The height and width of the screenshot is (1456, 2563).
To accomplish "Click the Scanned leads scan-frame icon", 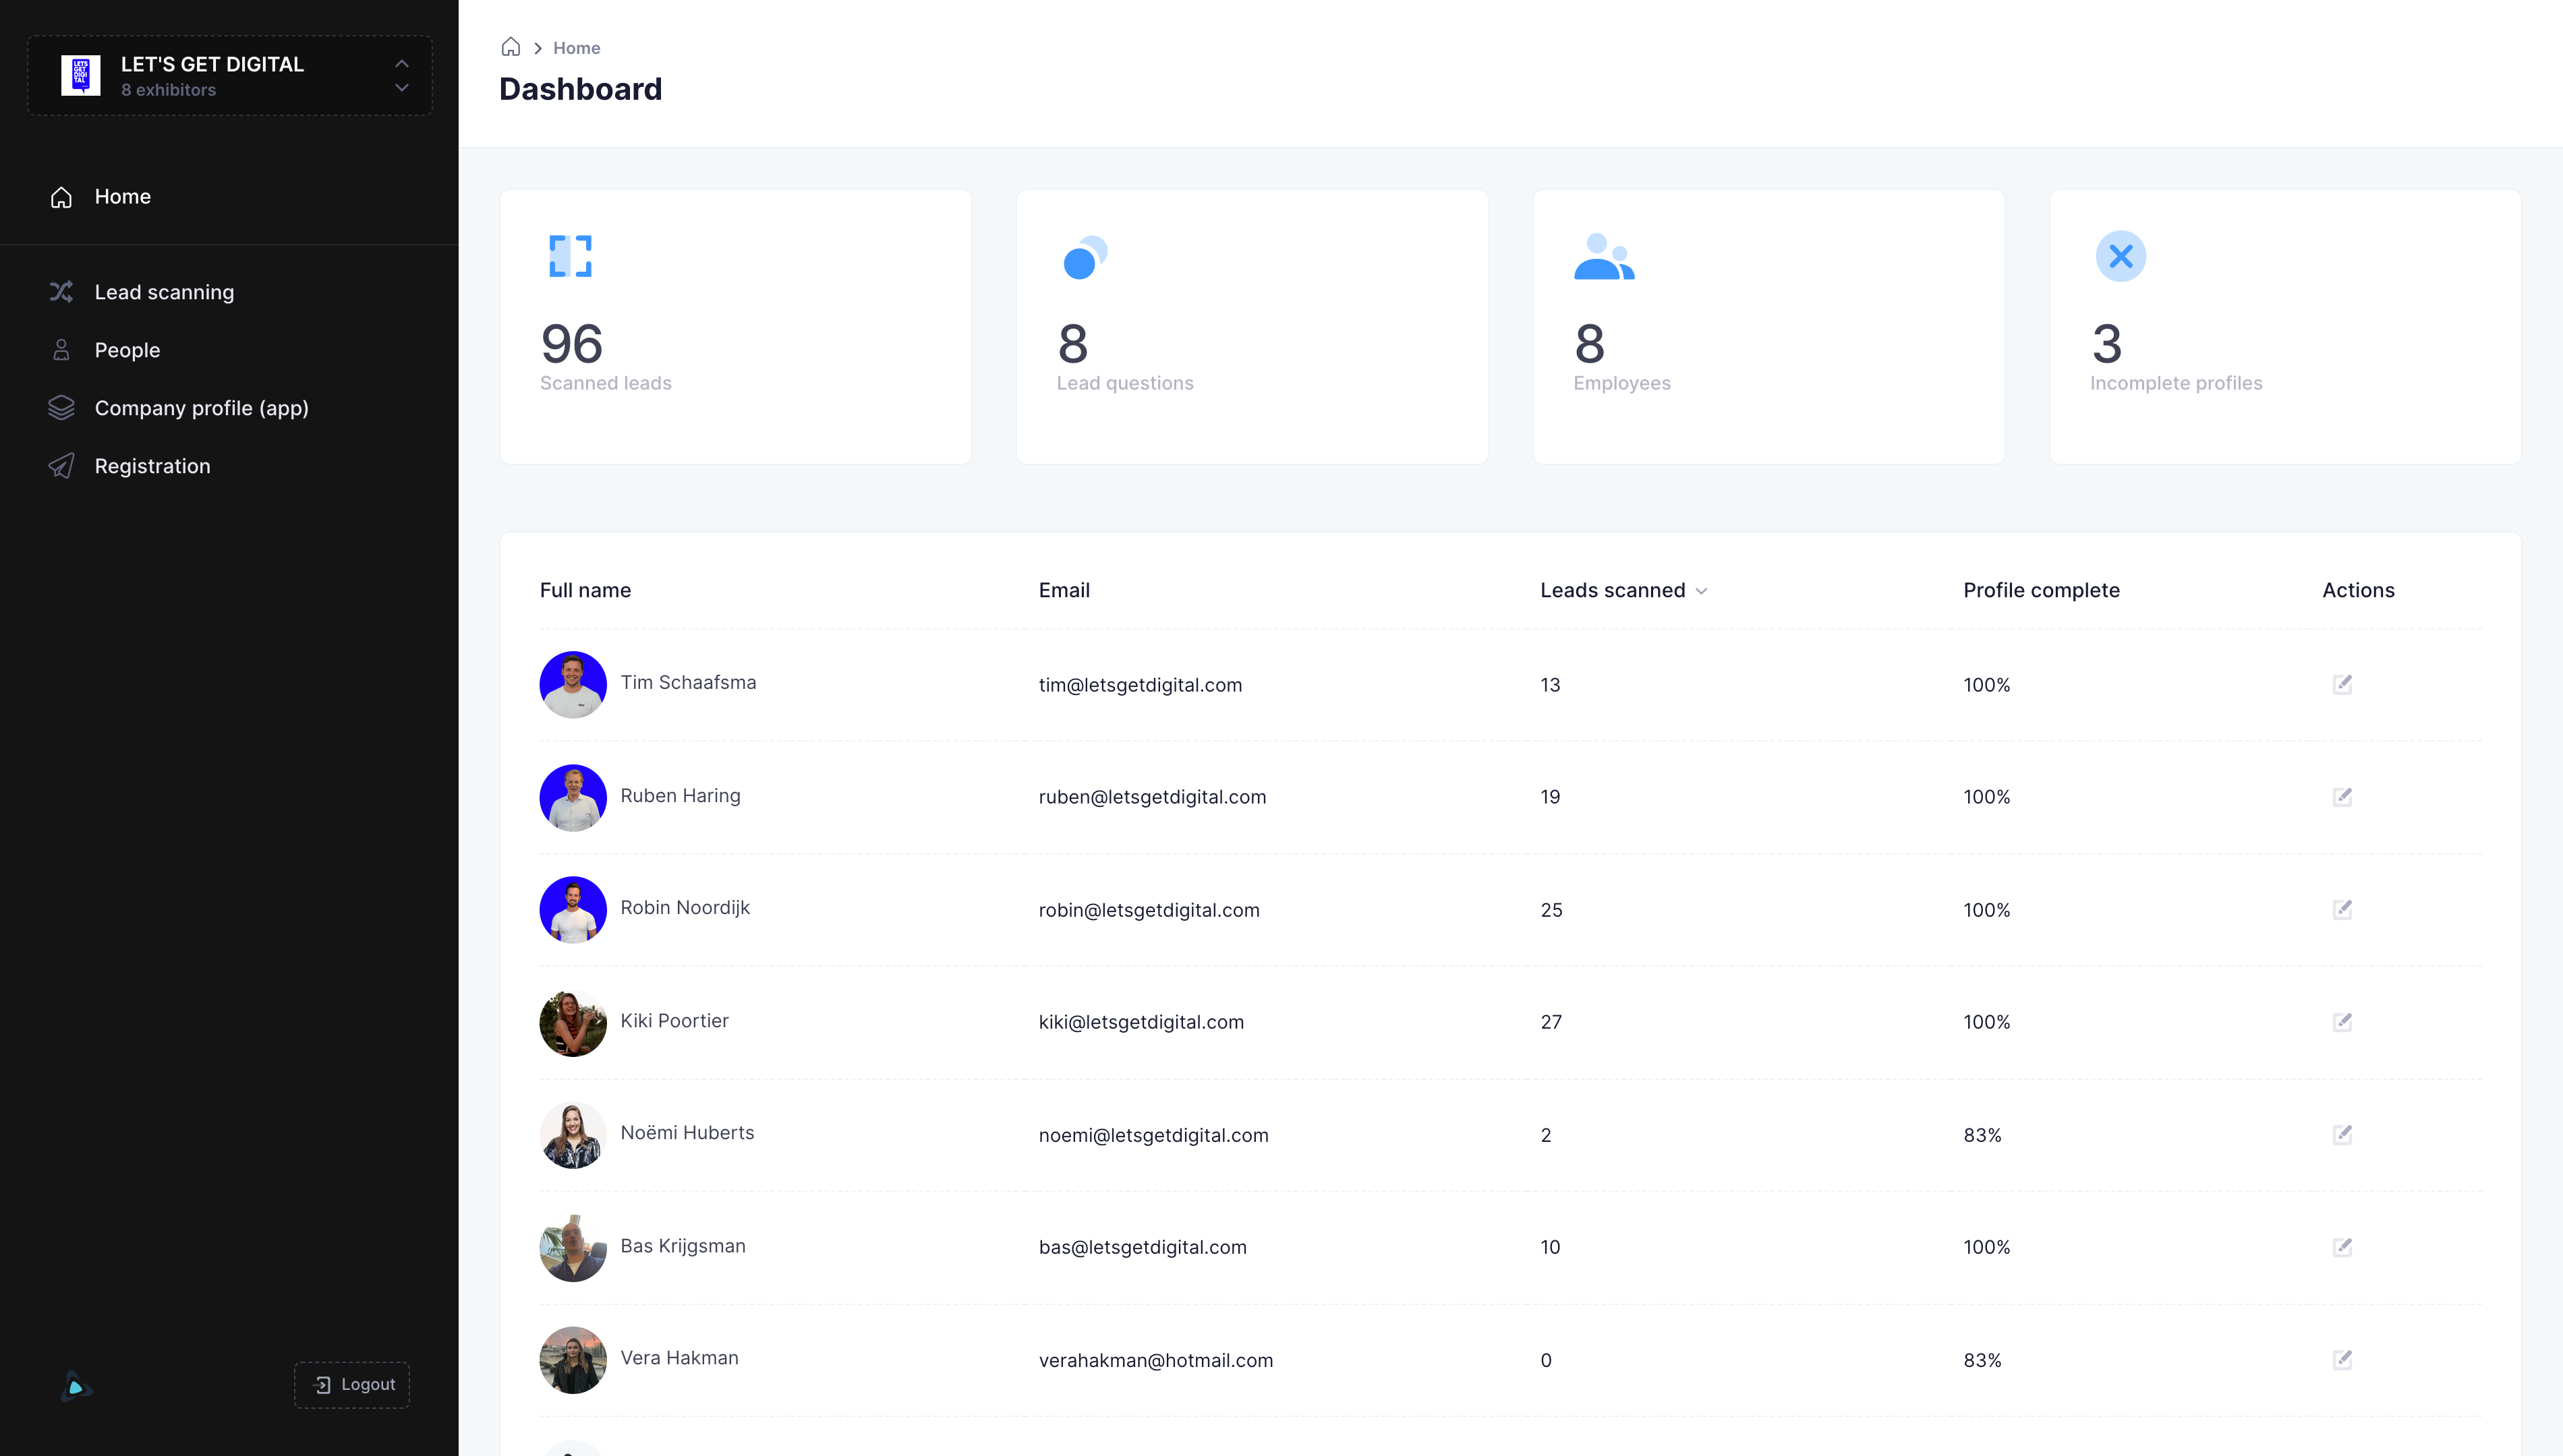I will (x=570, y=257).
